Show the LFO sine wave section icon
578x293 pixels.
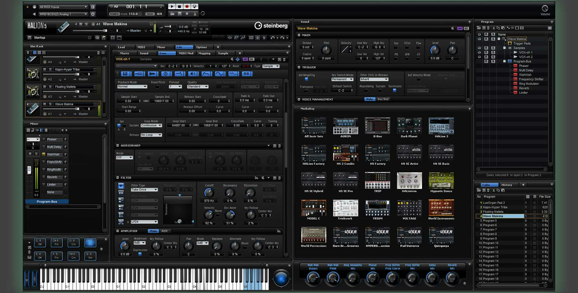pos(220,73)
